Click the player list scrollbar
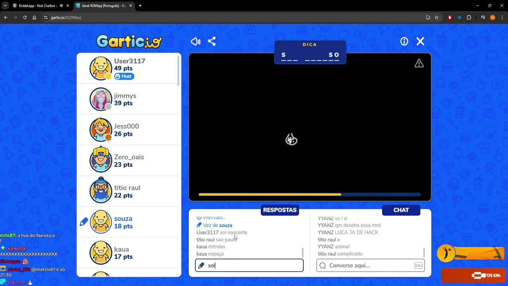Viewport: 508px width, 286px height. 179,71
